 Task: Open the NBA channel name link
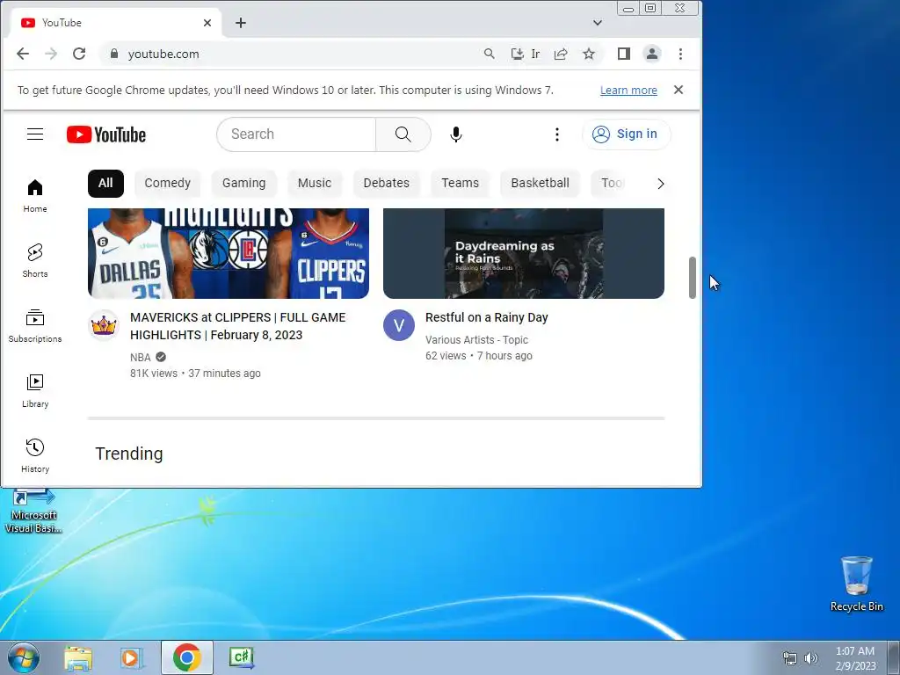click(141, 357)
